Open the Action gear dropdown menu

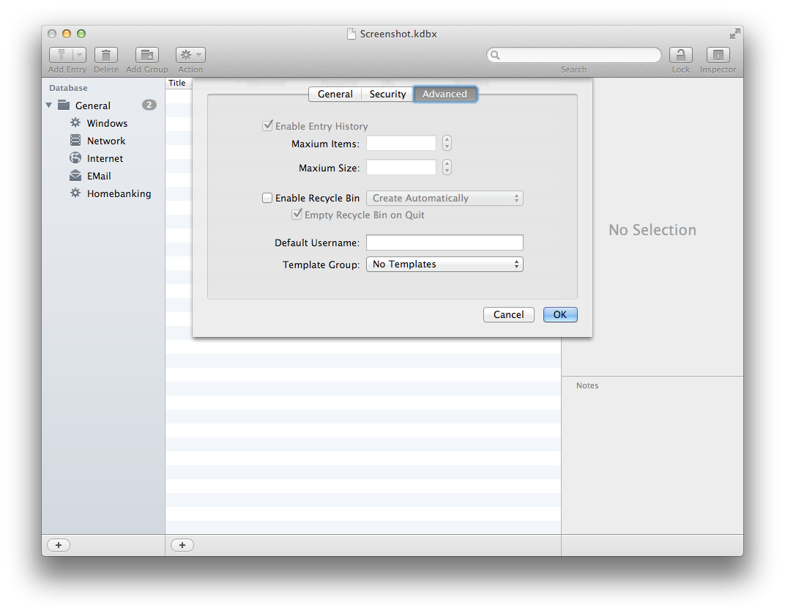[190, 55]
